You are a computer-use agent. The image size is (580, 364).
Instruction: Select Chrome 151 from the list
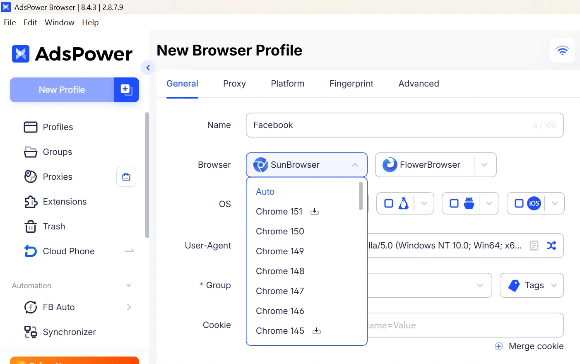tap(279, 212)
